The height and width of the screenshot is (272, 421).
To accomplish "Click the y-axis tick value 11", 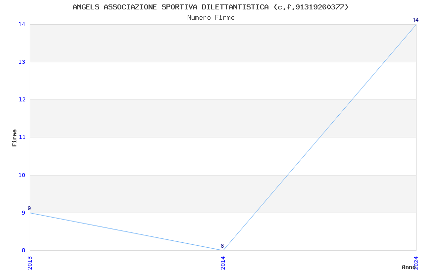I will tap(22, 137).
